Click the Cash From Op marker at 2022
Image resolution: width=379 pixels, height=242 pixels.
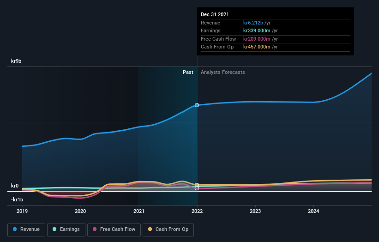click(x=197, y=185)
